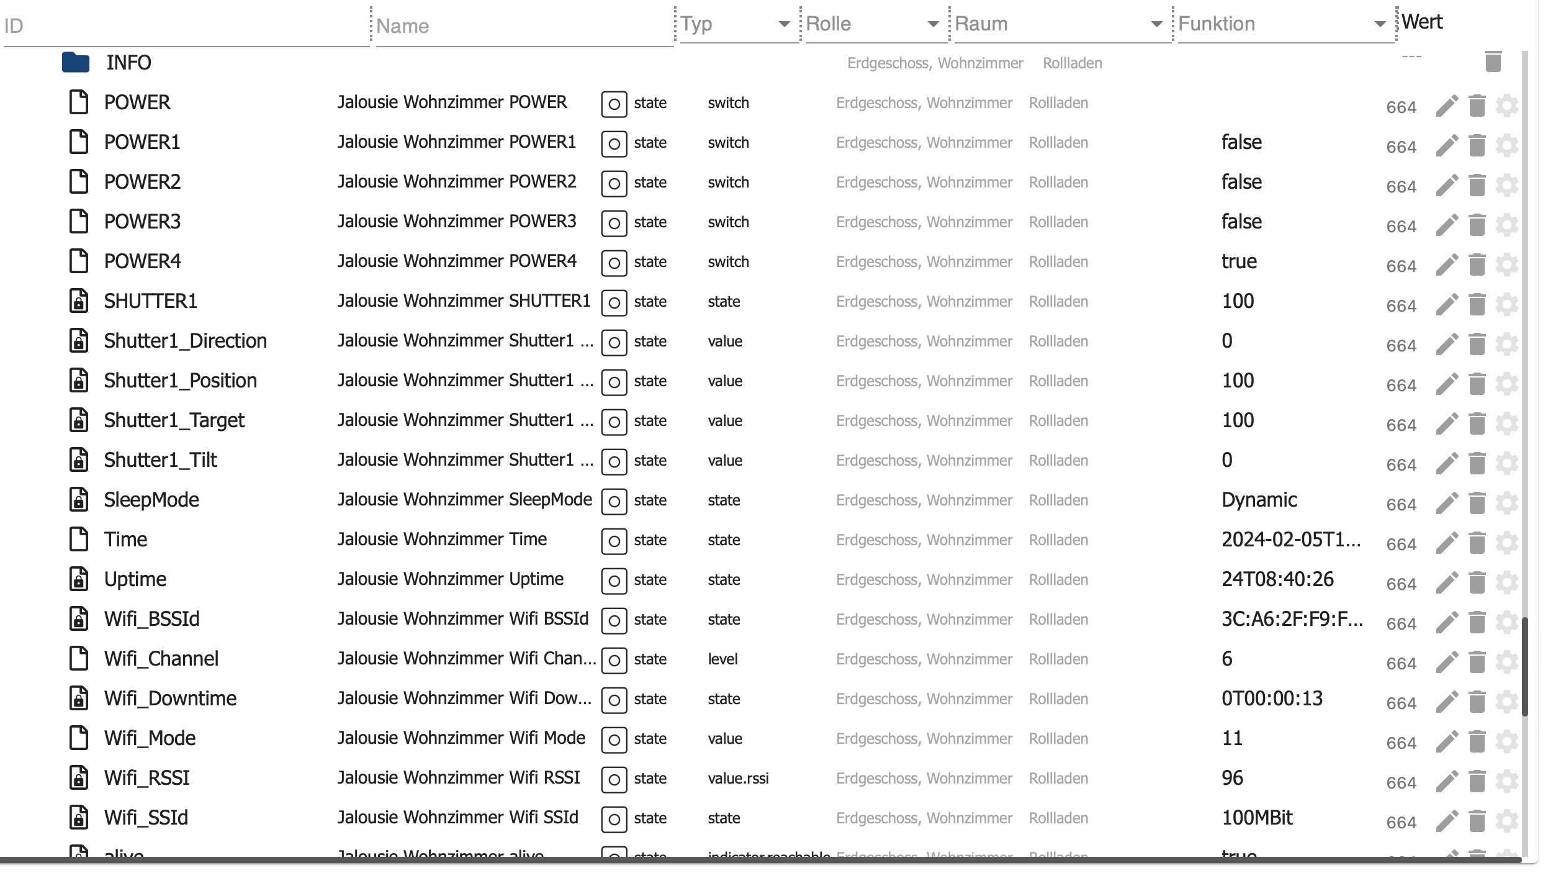Open the Typ filter dropdown
The width and height of the screenshot is (1548, 873).
[783, 24]
